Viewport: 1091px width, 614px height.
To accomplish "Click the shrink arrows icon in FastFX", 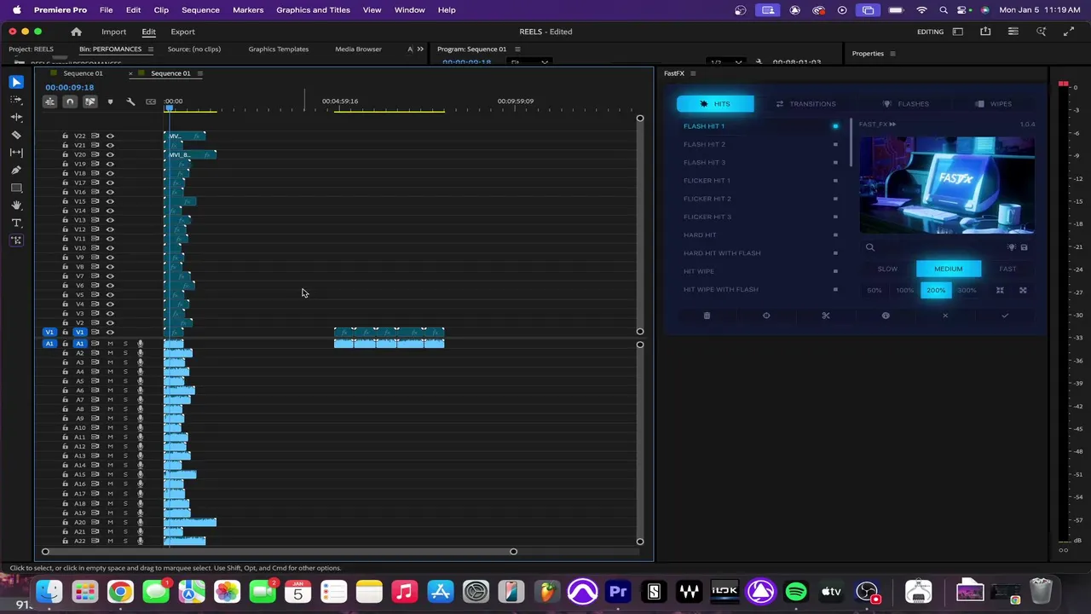I will point(1000,291).
